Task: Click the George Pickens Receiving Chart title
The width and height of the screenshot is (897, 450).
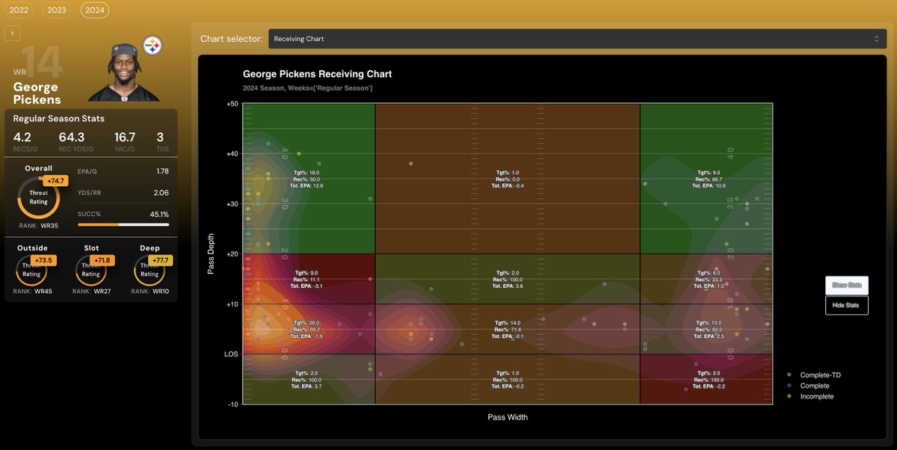Action: pyautogui.click(x=317, y=74)
